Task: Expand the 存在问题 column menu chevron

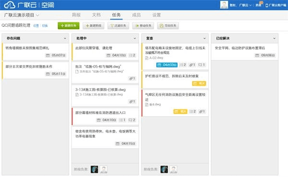Action: coord(65,38)
